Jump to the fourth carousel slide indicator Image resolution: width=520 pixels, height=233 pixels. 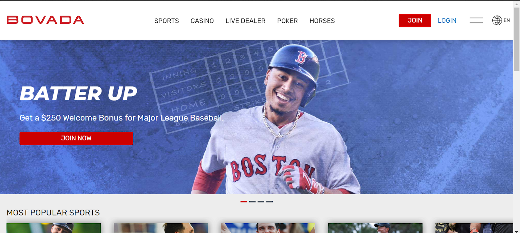[x=269, y=201]
